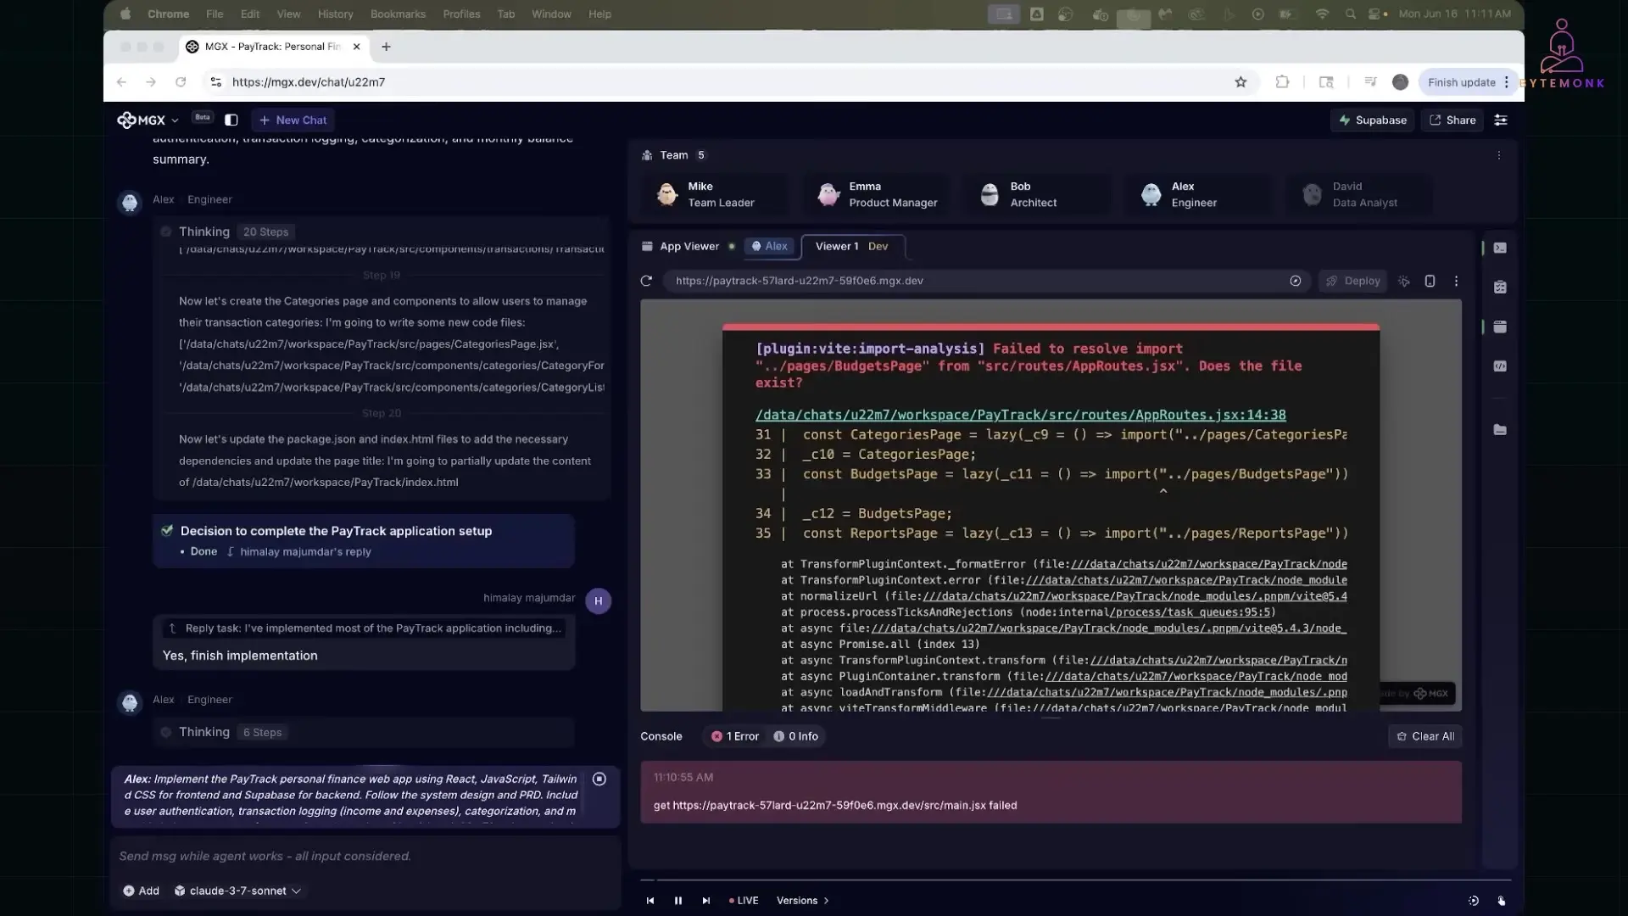Viewport: 1628px width, 916px height.
Task: Open the terminal panel icon
Action: pyautogui.click(x=1500, y=248)
